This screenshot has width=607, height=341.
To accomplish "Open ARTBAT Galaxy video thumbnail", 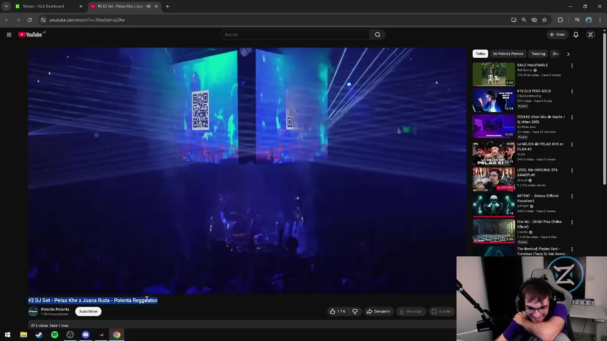I will [494, 205].
